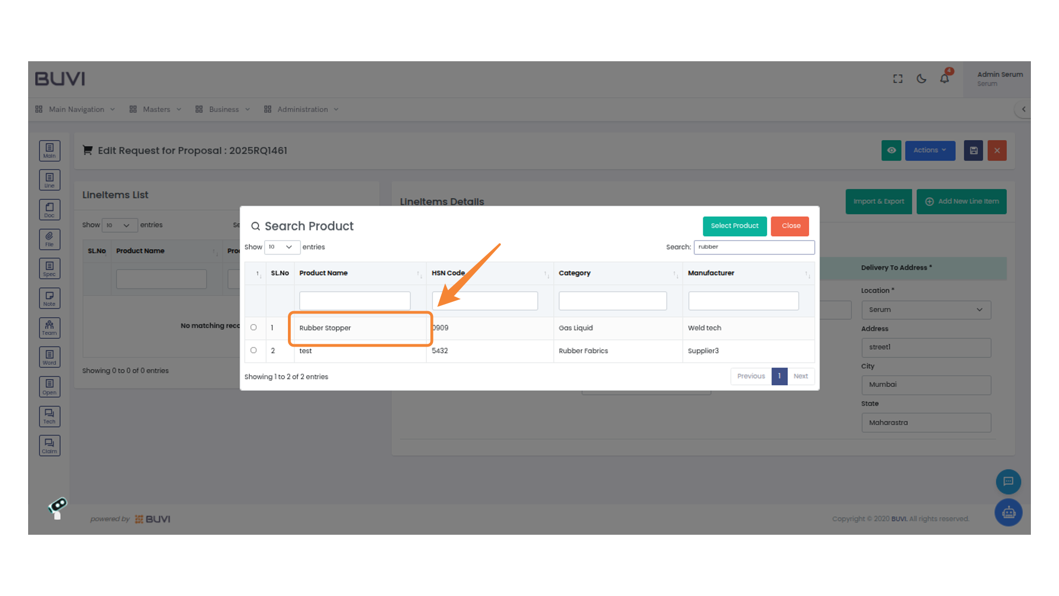Open the Masters menu
This screenshot has width=1059, height=596.
pyautogui.click(x=156, y=109)
